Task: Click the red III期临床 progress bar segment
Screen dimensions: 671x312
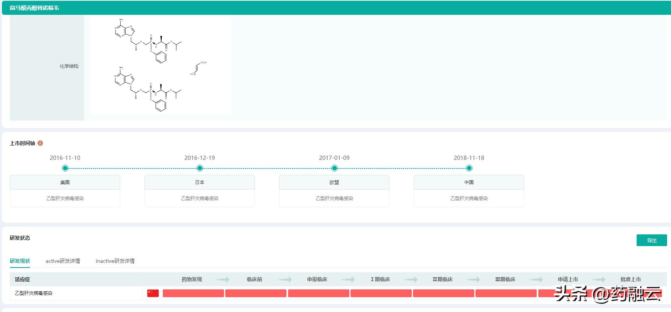Action: click(x=506, y=293)
